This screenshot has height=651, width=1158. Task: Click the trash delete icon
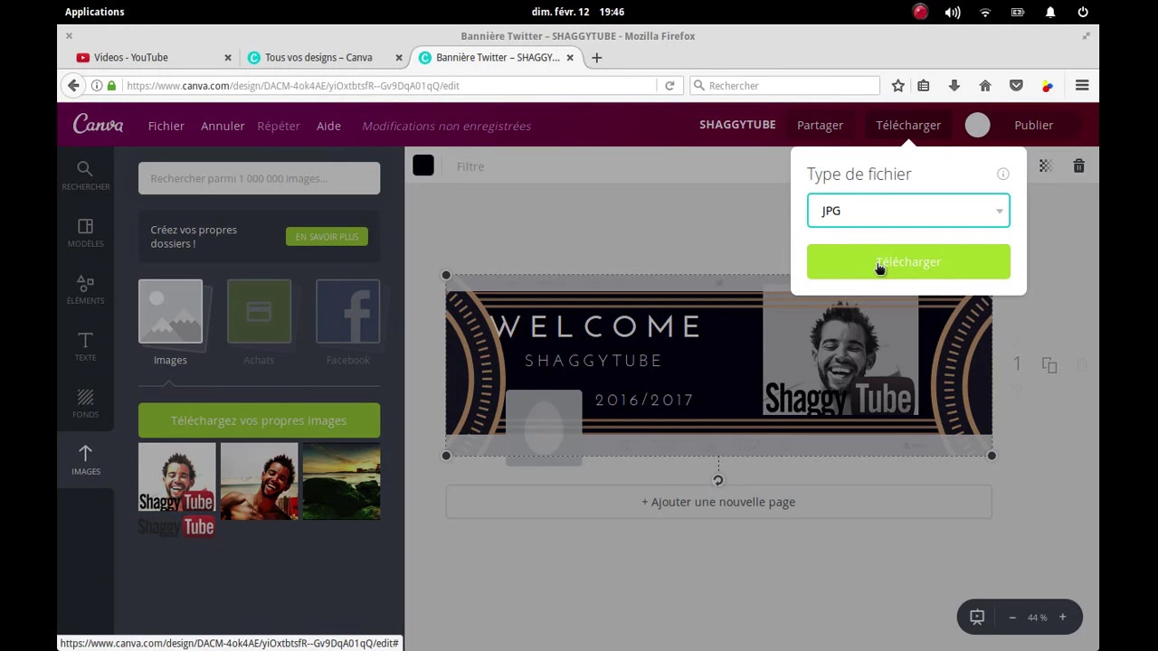[x=1078, y=166]
